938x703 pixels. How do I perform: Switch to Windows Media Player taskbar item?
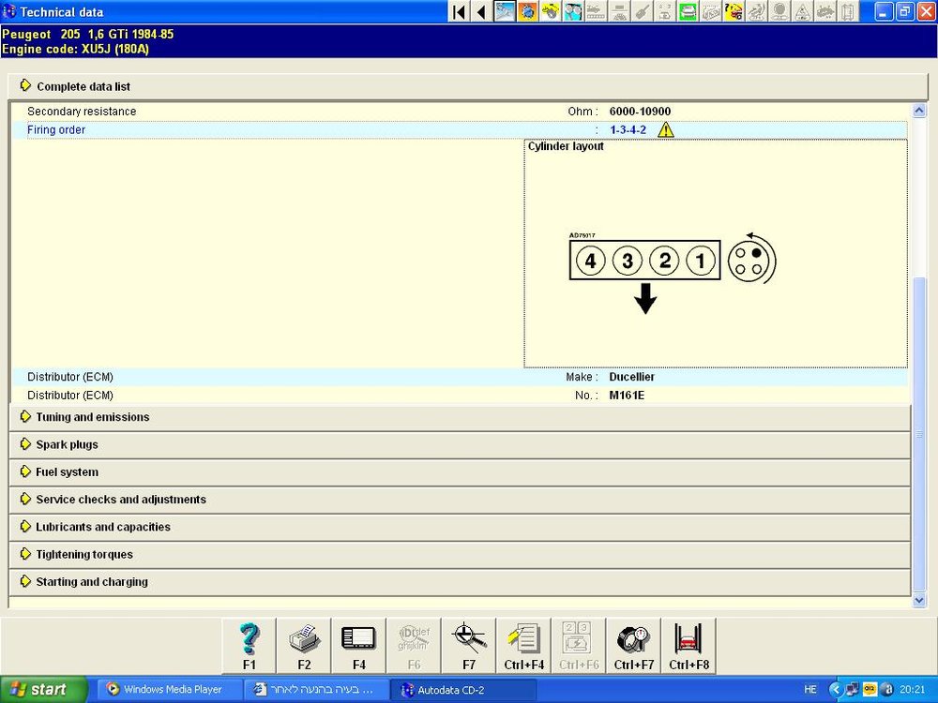[x=169, y=690]
